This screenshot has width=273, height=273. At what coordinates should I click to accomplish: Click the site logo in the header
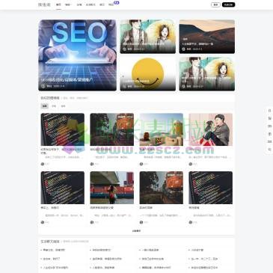(44, 4)
